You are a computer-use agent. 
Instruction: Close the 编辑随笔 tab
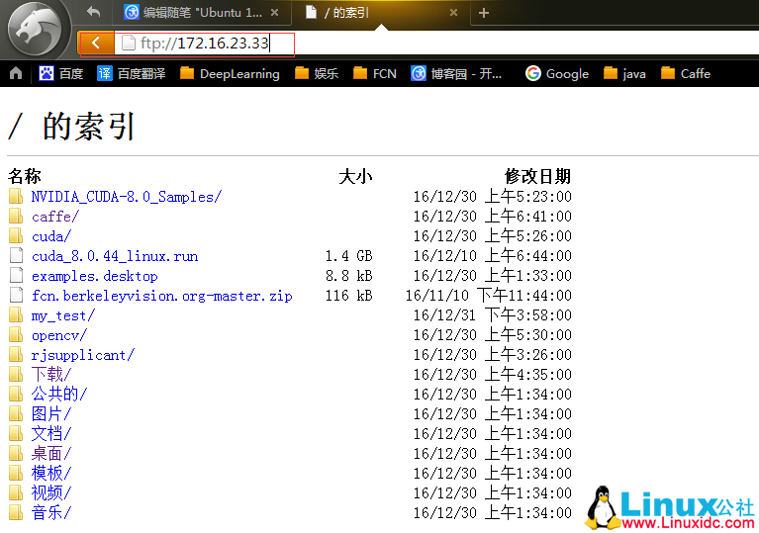pyautogui.click(x=274, y=13)
